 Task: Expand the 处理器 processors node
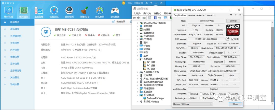pyautogui.click(x=138, y=29)
